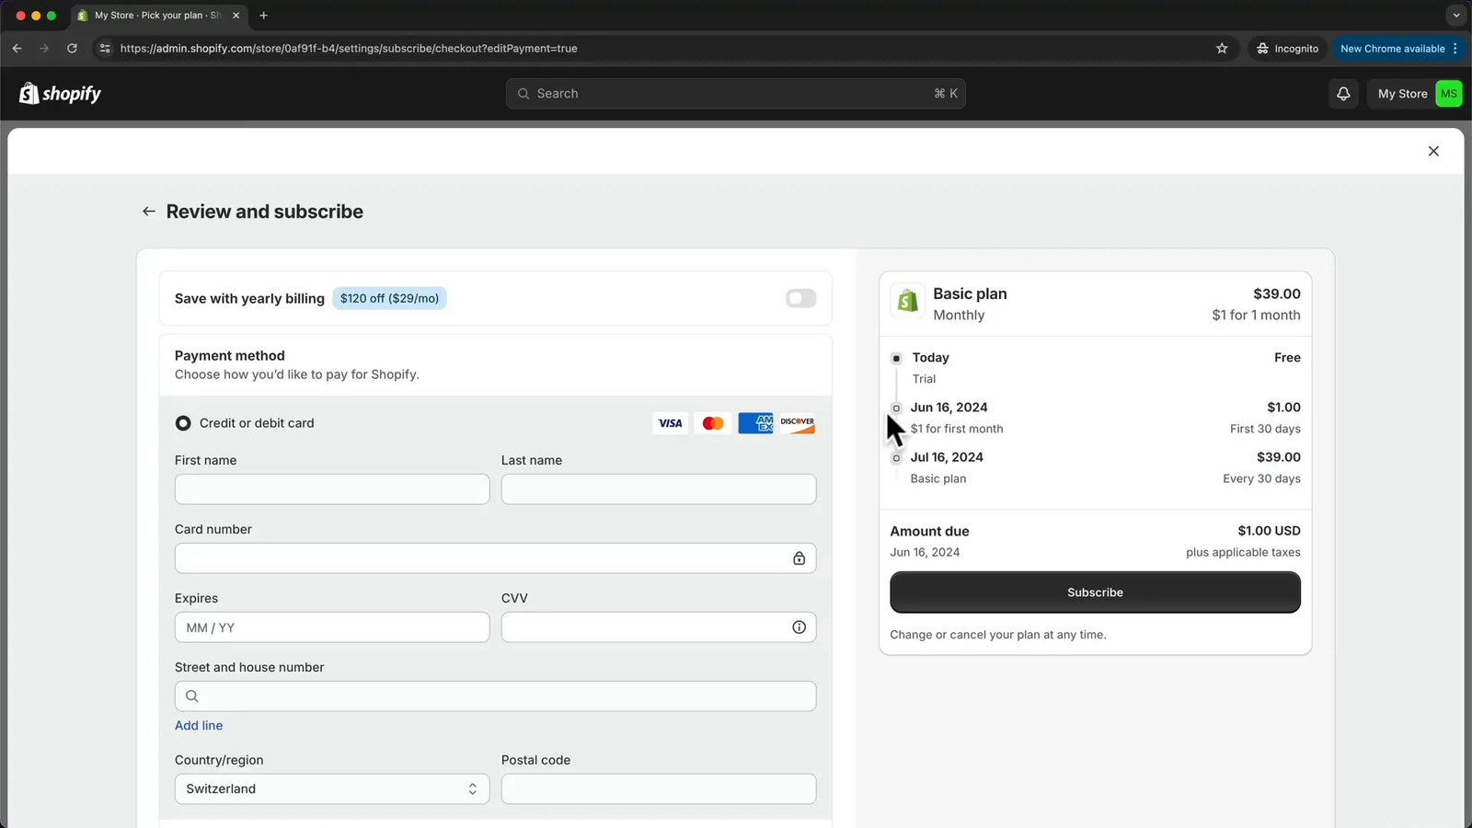Click the $120 off ($29/mo) badge
This screenshot has height=828, width=1472.
tap(389, 298)
